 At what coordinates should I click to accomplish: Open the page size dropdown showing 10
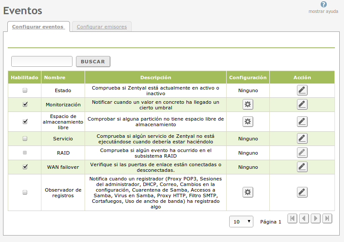tap(241, 222)
